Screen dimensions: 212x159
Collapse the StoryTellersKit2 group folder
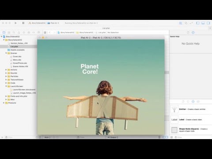click(4, 40)
